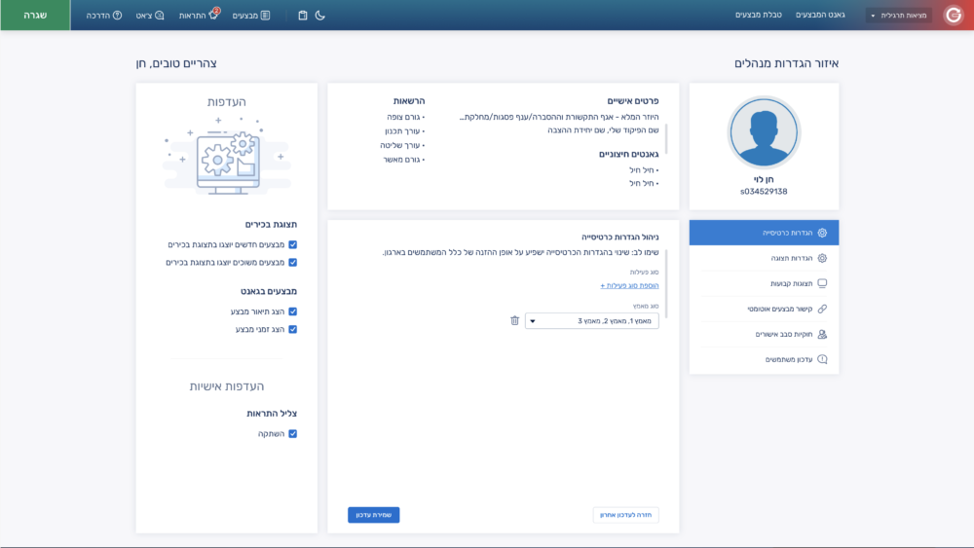The image size is (974, 548).
Task: Click the scrollbar in the card settings panel
Action: [x=666, y=283]
